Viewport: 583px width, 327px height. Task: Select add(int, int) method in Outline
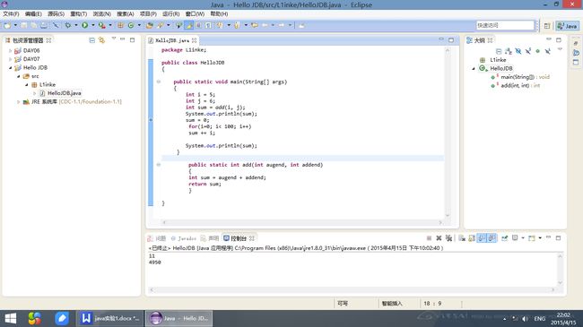tap(516, 85)
